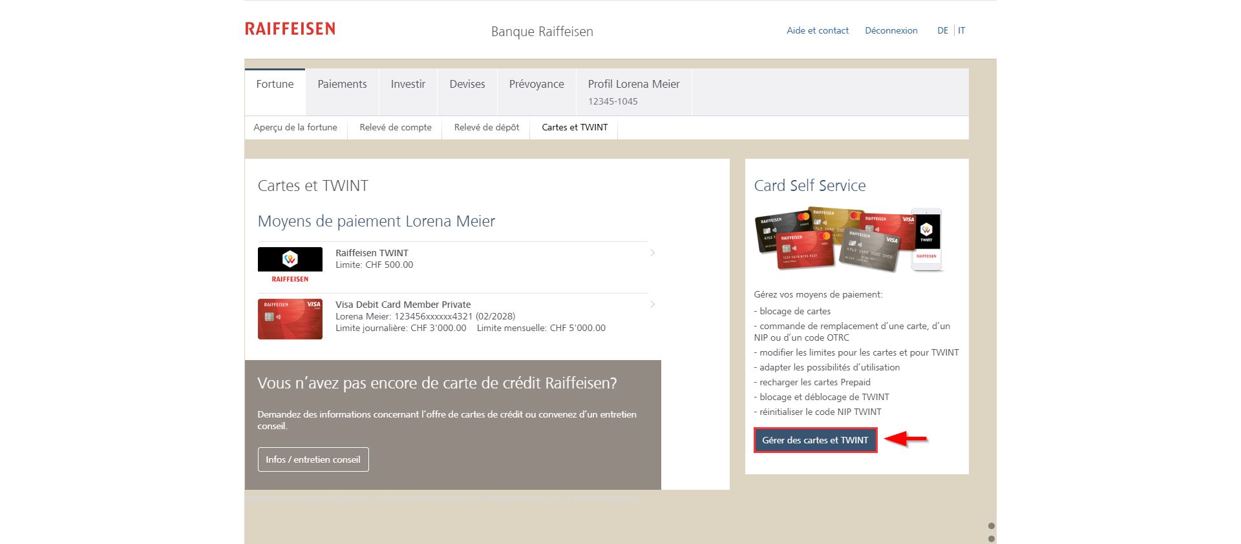Viewport: 1241px width, 544px height.
Task: Click the Card Self Service cards image
Action: (x=848, y=239)
